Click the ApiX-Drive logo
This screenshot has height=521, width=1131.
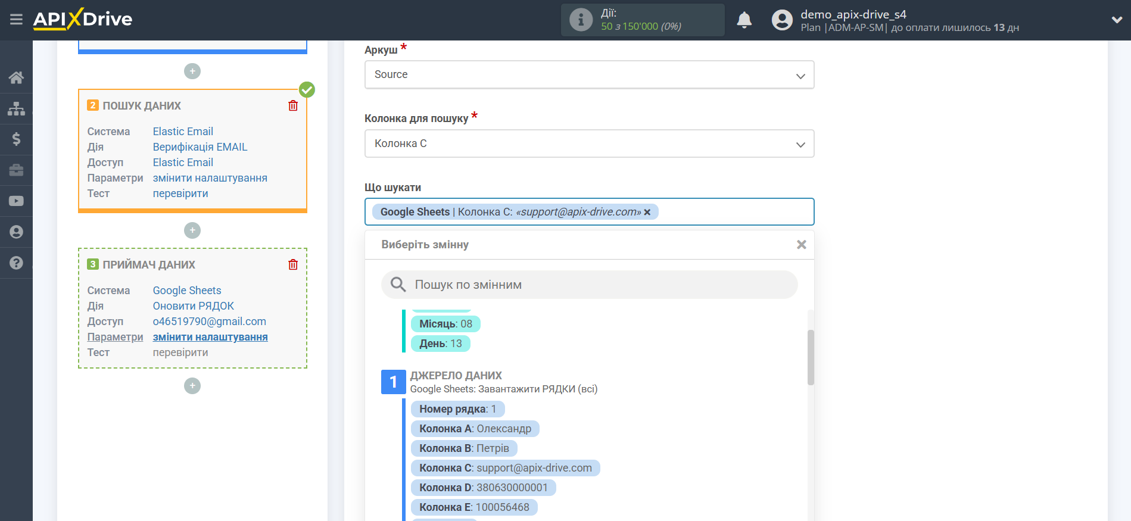pos(83,19)
